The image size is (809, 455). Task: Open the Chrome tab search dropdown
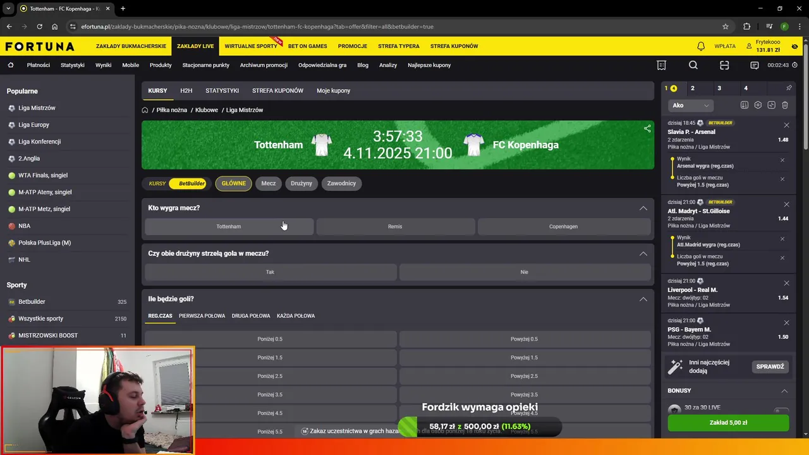(8, 8)
